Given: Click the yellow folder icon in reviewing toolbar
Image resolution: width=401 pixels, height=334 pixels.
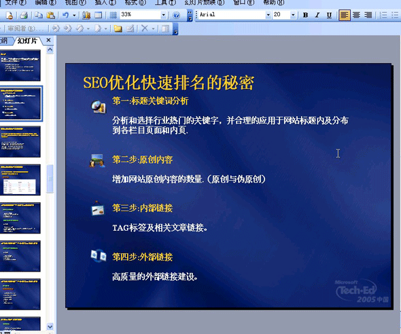Looking at the screenshot, I should pyautogui.click(x=118, y=29).
